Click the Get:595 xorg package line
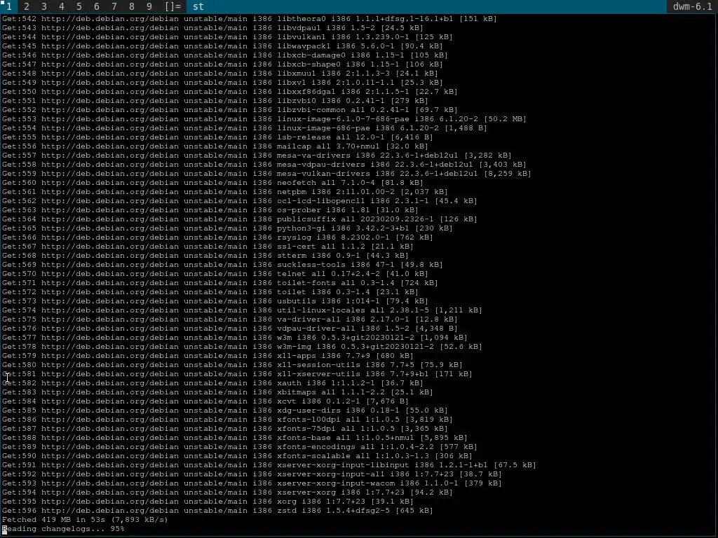The image size is (718, 538). (208, 502)
